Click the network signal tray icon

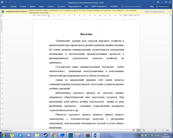[155, 135]
